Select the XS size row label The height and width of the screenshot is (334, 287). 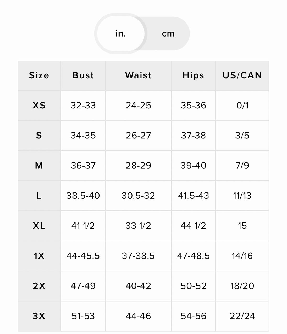pyautogui.click(x=39, y=106)
